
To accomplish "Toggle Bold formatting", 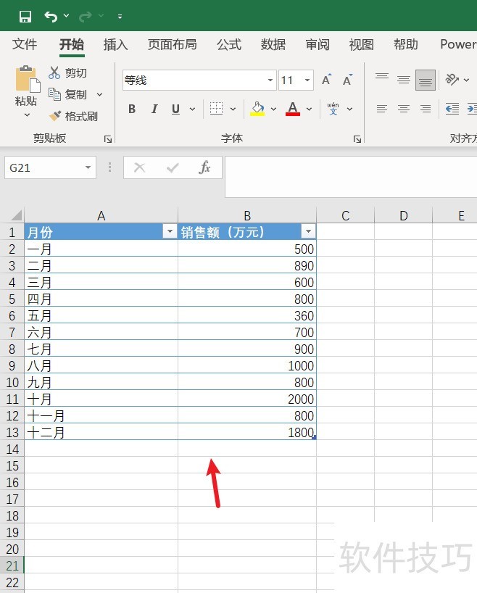I will pyautogui.click(x=132, y=109).
